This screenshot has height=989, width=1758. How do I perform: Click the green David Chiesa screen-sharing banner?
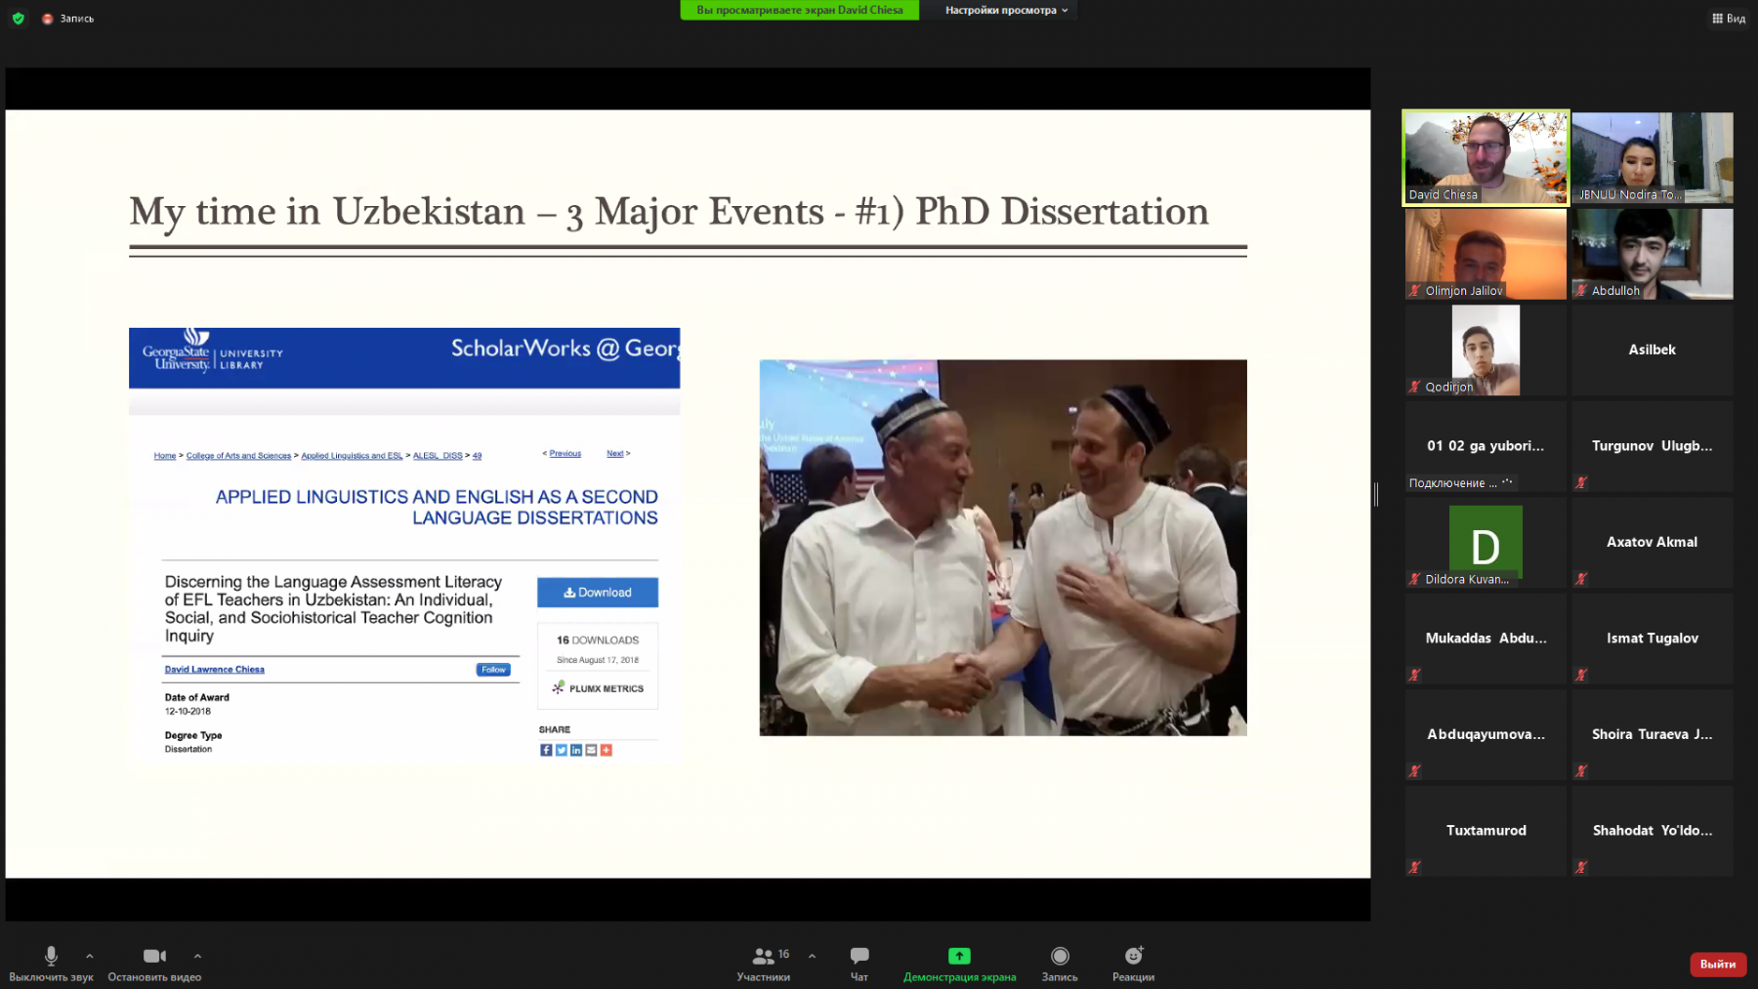(799, 10)
